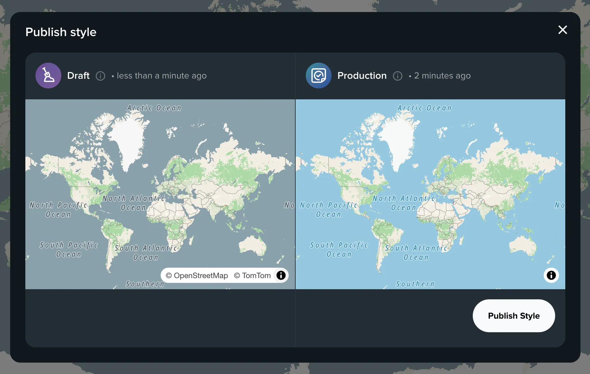Click the Draft label

tap(78, 76)
